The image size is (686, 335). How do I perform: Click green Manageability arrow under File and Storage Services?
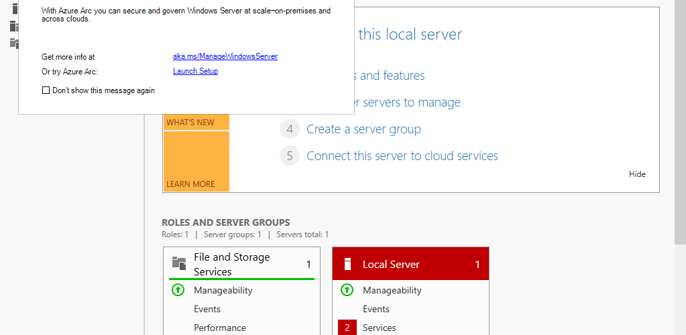(x=178, y=290)
